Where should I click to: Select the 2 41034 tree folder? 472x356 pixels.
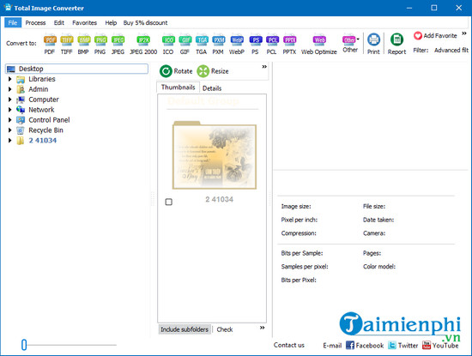point(42,141)
